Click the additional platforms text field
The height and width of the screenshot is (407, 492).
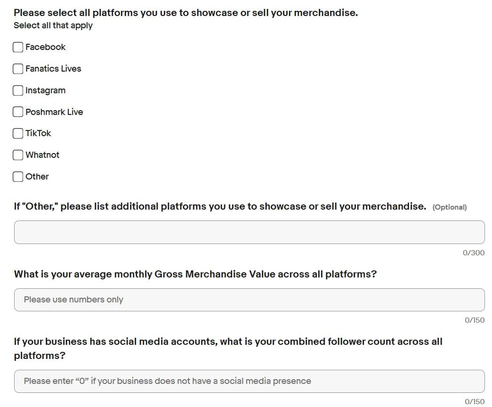(x=249, y=232)
